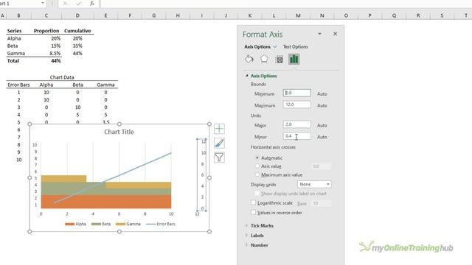Select the Beta legend entry
The image size is (472, 265).
[x=101, y=224]
